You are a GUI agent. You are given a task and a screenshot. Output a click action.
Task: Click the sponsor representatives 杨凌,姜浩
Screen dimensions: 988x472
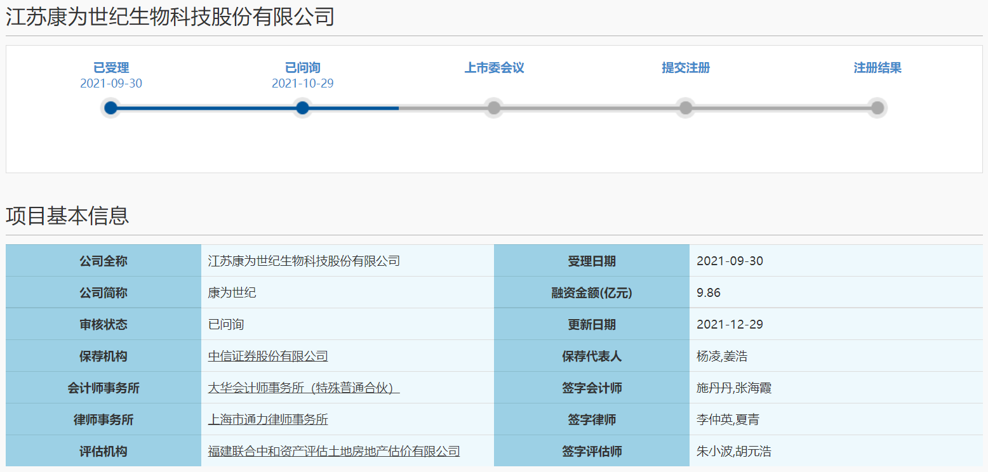click(x=722, y=357)
